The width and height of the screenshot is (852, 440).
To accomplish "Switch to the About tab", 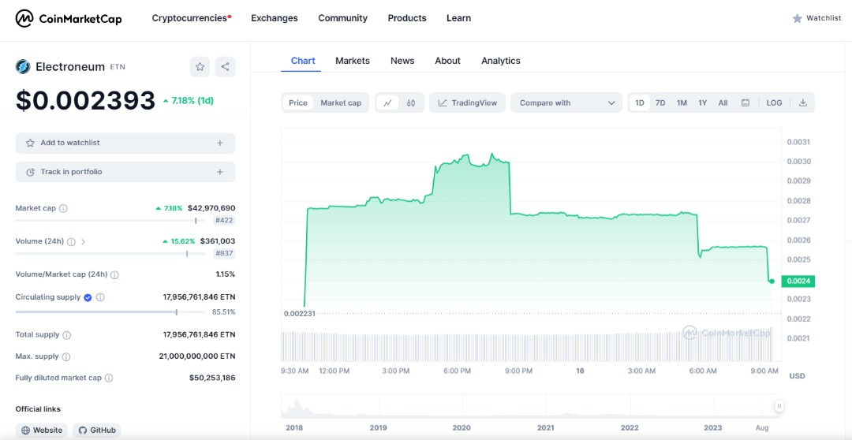I will point(448,61).
